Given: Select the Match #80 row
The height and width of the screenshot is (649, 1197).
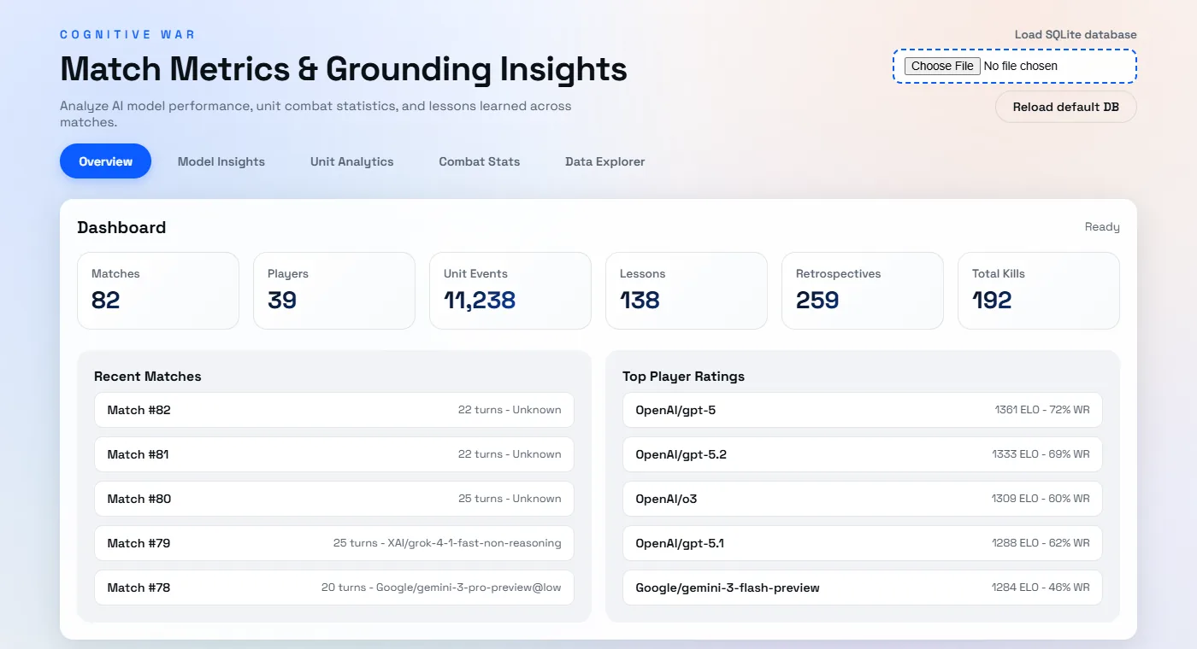Looking at the screenshot, I should pos(334,499).
